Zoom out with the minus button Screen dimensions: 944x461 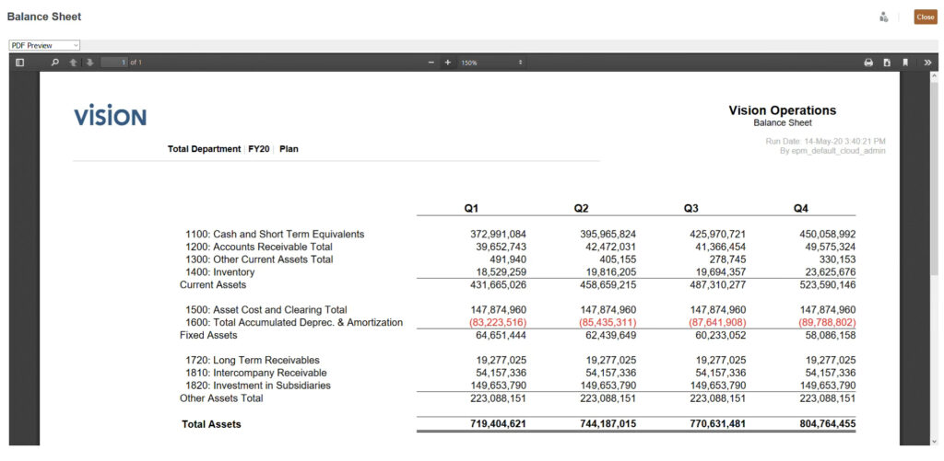431,63
